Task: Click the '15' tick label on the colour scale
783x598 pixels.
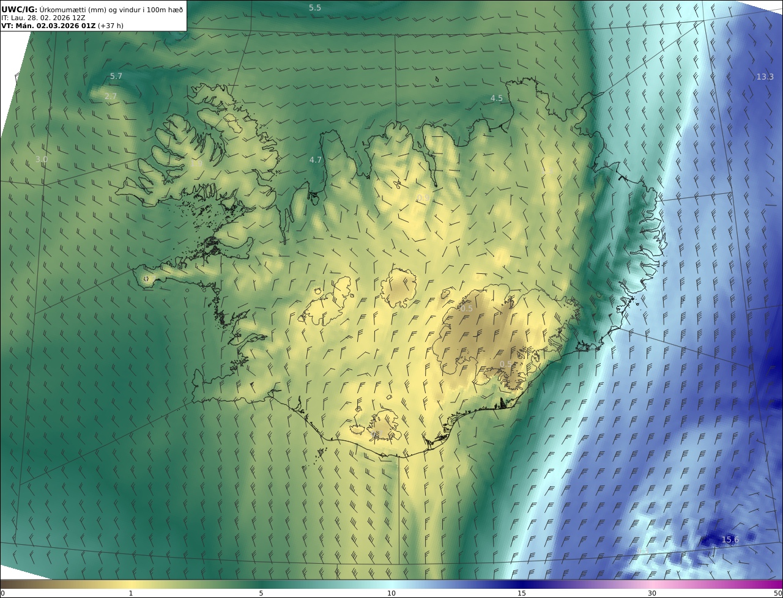Action: point(522,593)
